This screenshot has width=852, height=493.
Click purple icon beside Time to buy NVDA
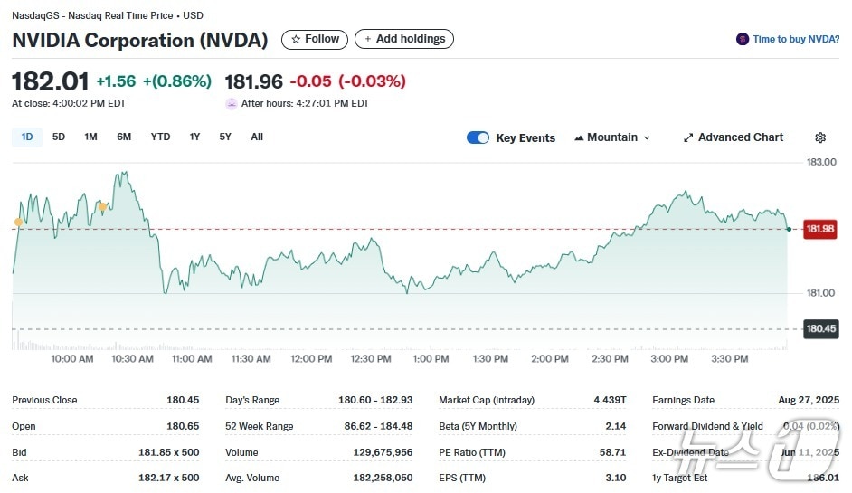(743, 39)
